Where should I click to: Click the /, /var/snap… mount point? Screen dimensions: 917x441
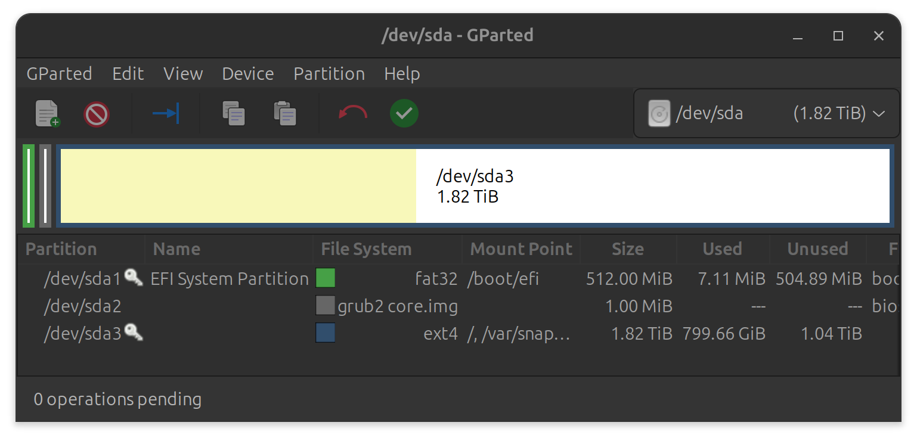coord(519,334)
